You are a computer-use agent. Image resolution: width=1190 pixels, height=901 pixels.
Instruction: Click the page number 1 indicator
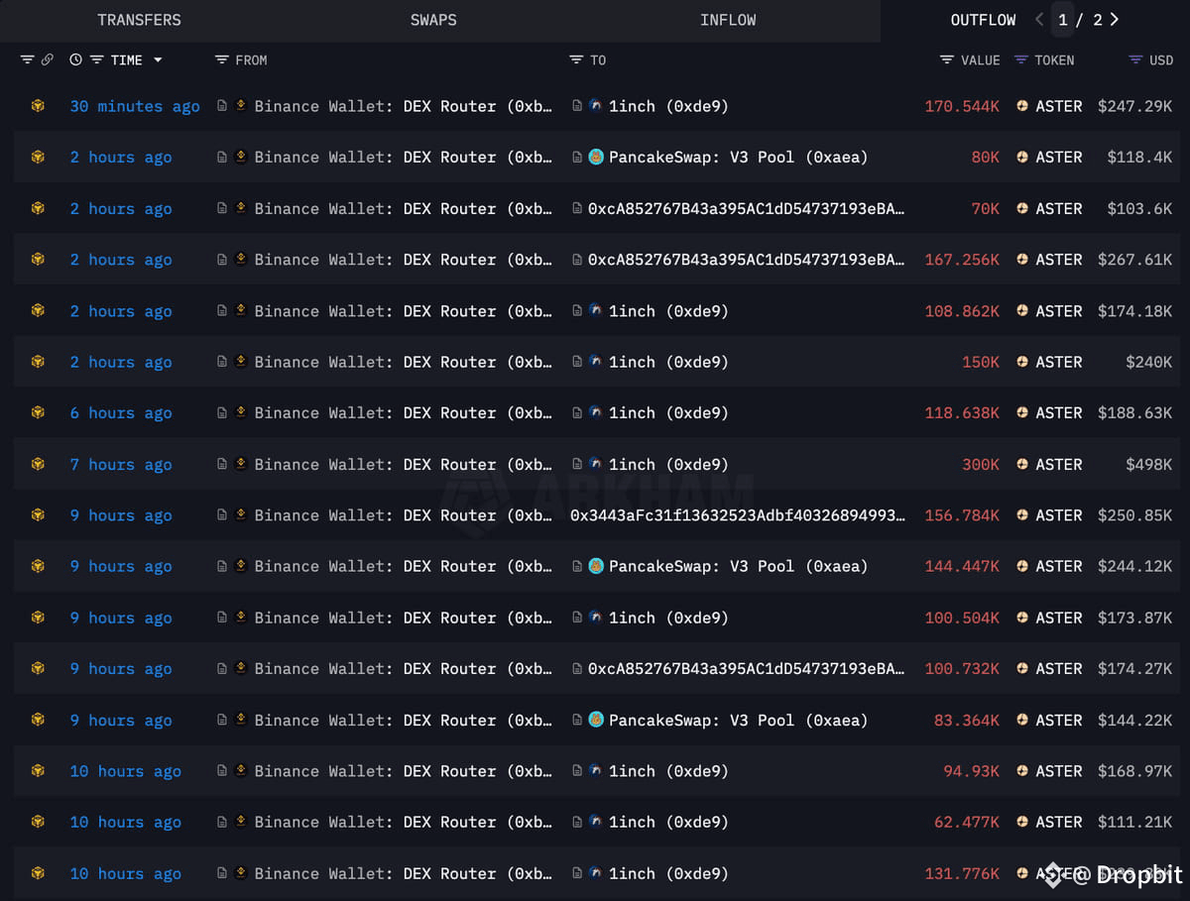tap(1063, 20)
